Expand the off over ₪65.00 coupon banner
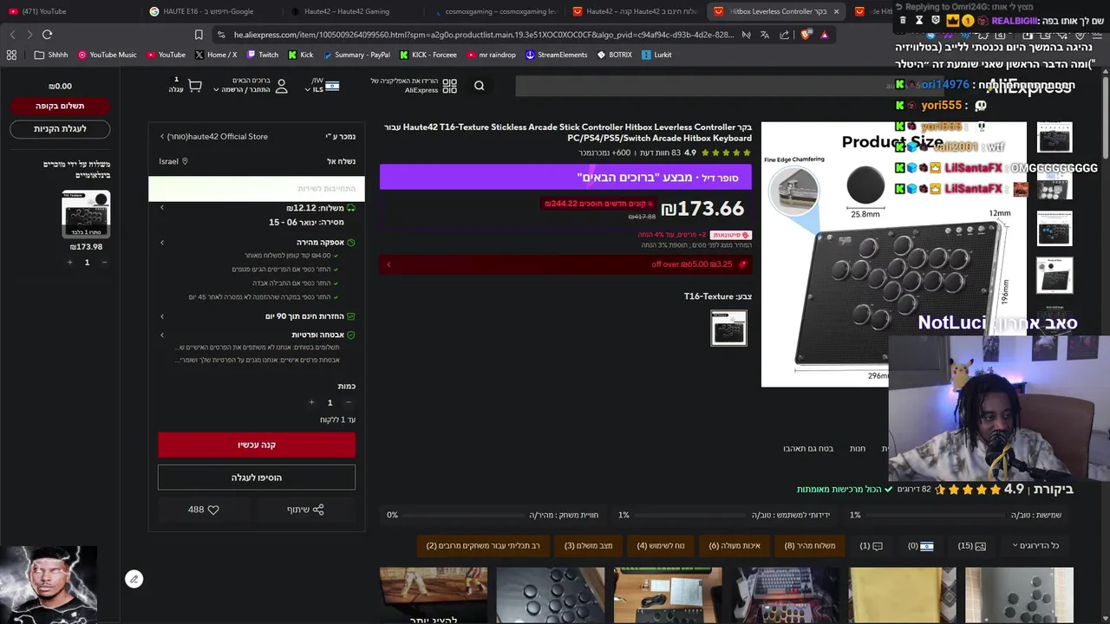This screenshot has width=1110, height=624. point(565,264)
